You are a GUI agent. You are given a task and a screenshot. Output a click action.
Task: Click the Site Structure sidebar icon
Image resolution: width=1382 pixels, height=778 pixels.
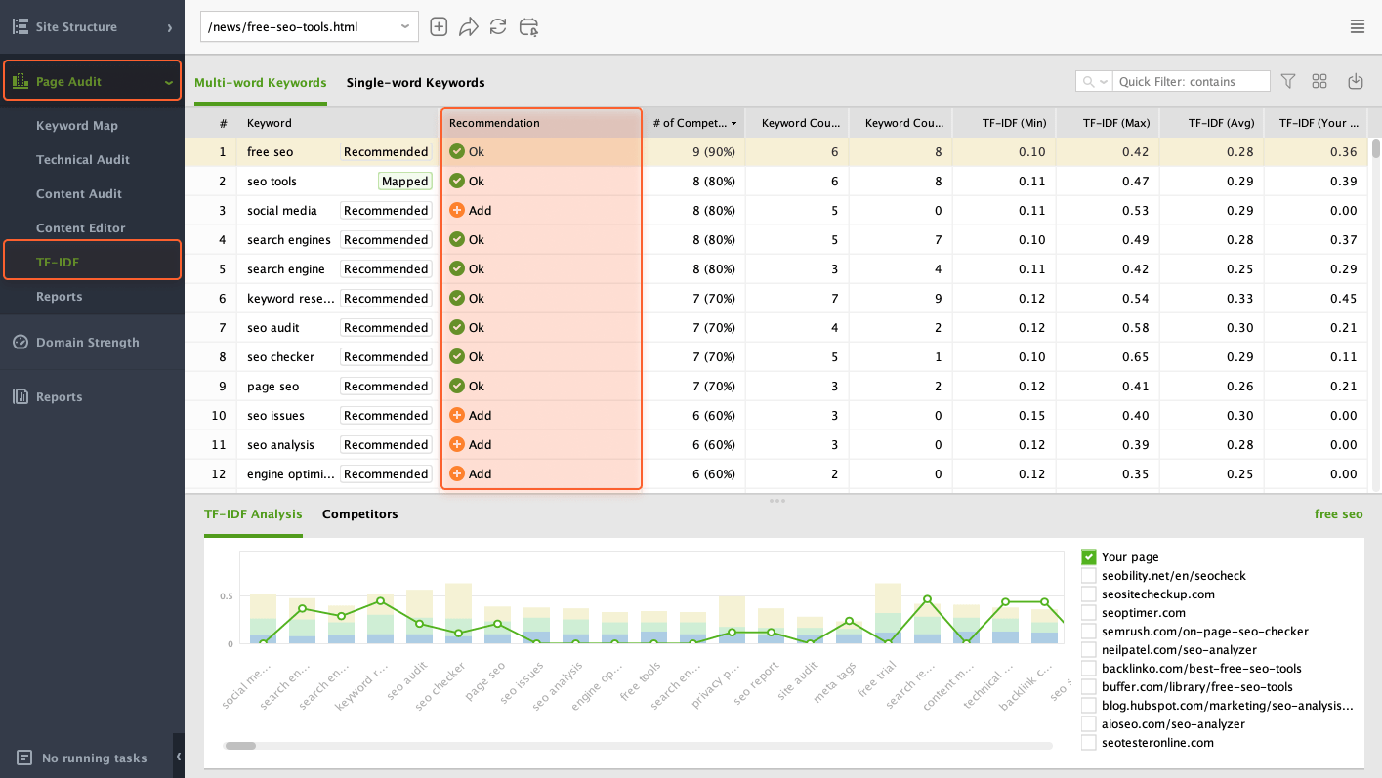point(20,26)
